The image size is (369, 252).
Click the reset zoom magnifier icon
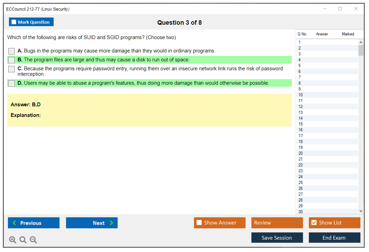click(x=23, y=240)
